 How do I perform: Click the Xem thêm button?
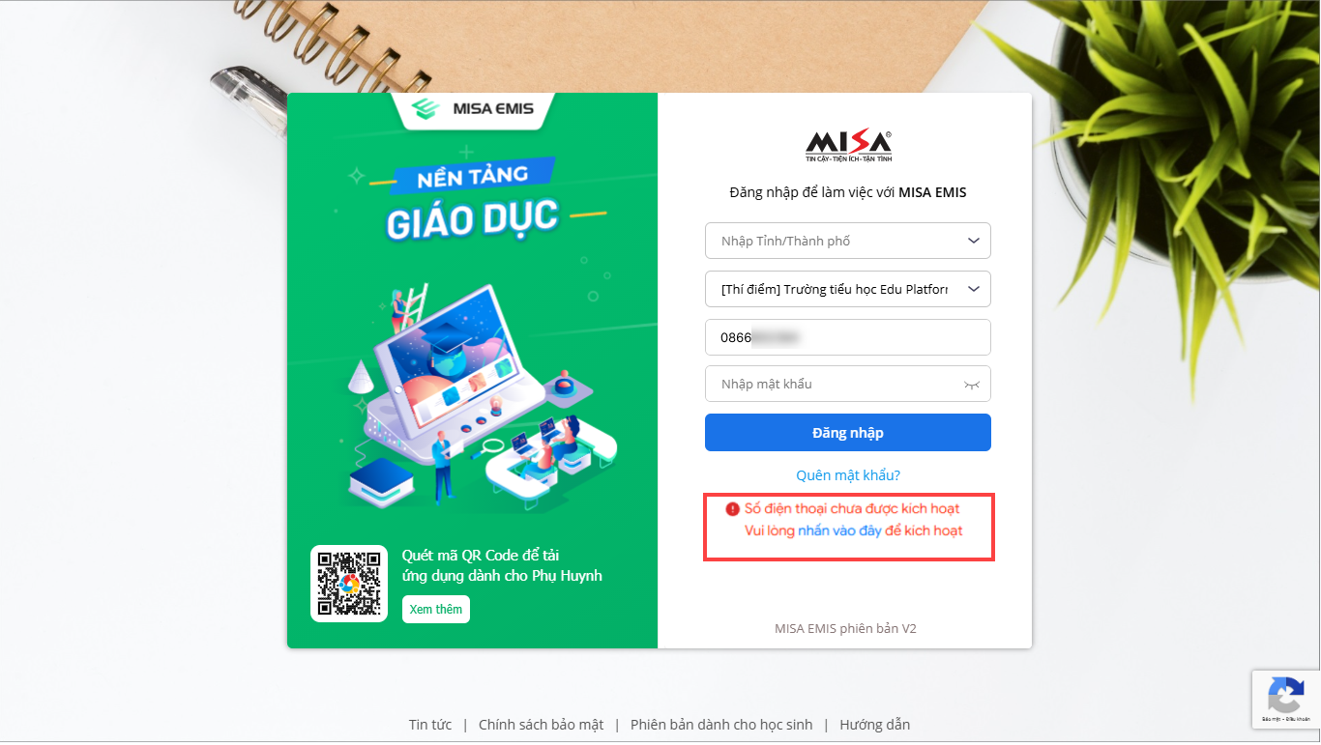[x=436, y=609]
